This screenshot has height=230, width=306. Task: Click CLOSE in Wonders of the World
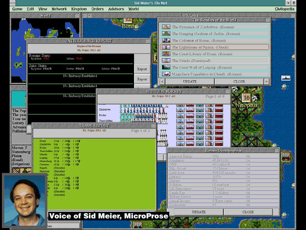(x=239, y=81)
